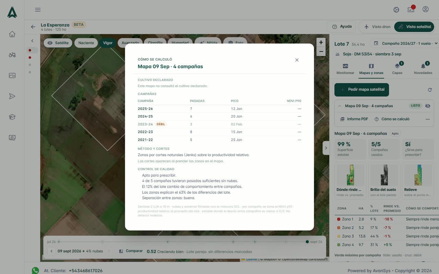Image resolution: width=439 pixels, height=274 pixels.
Task: Zoom in on the map with plus button
Action: [321, 42]
